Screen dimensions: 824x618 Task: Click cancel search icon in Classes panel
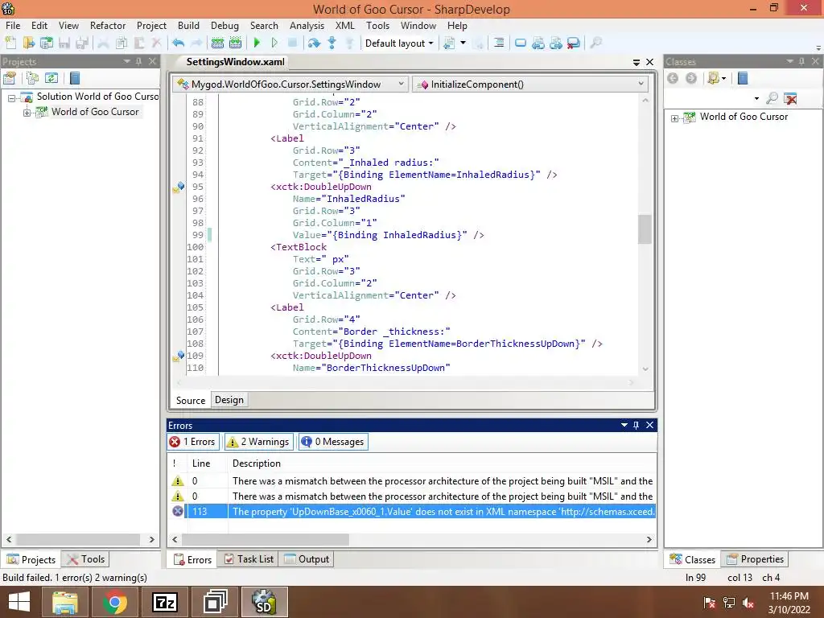point(790,98)
